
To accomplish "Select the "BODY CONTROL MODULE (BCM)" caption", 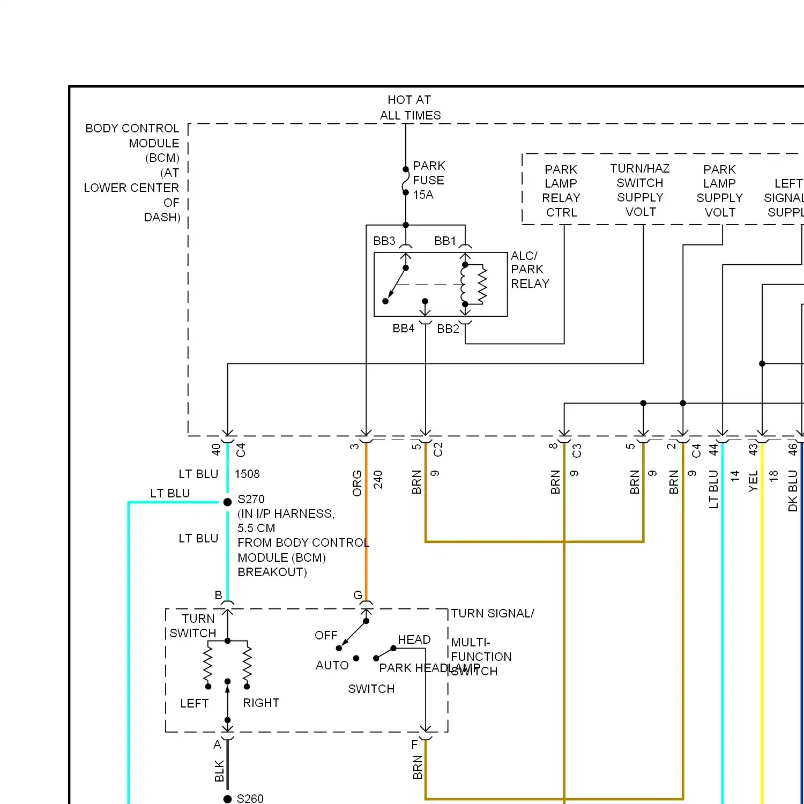I will click(132, 143).
